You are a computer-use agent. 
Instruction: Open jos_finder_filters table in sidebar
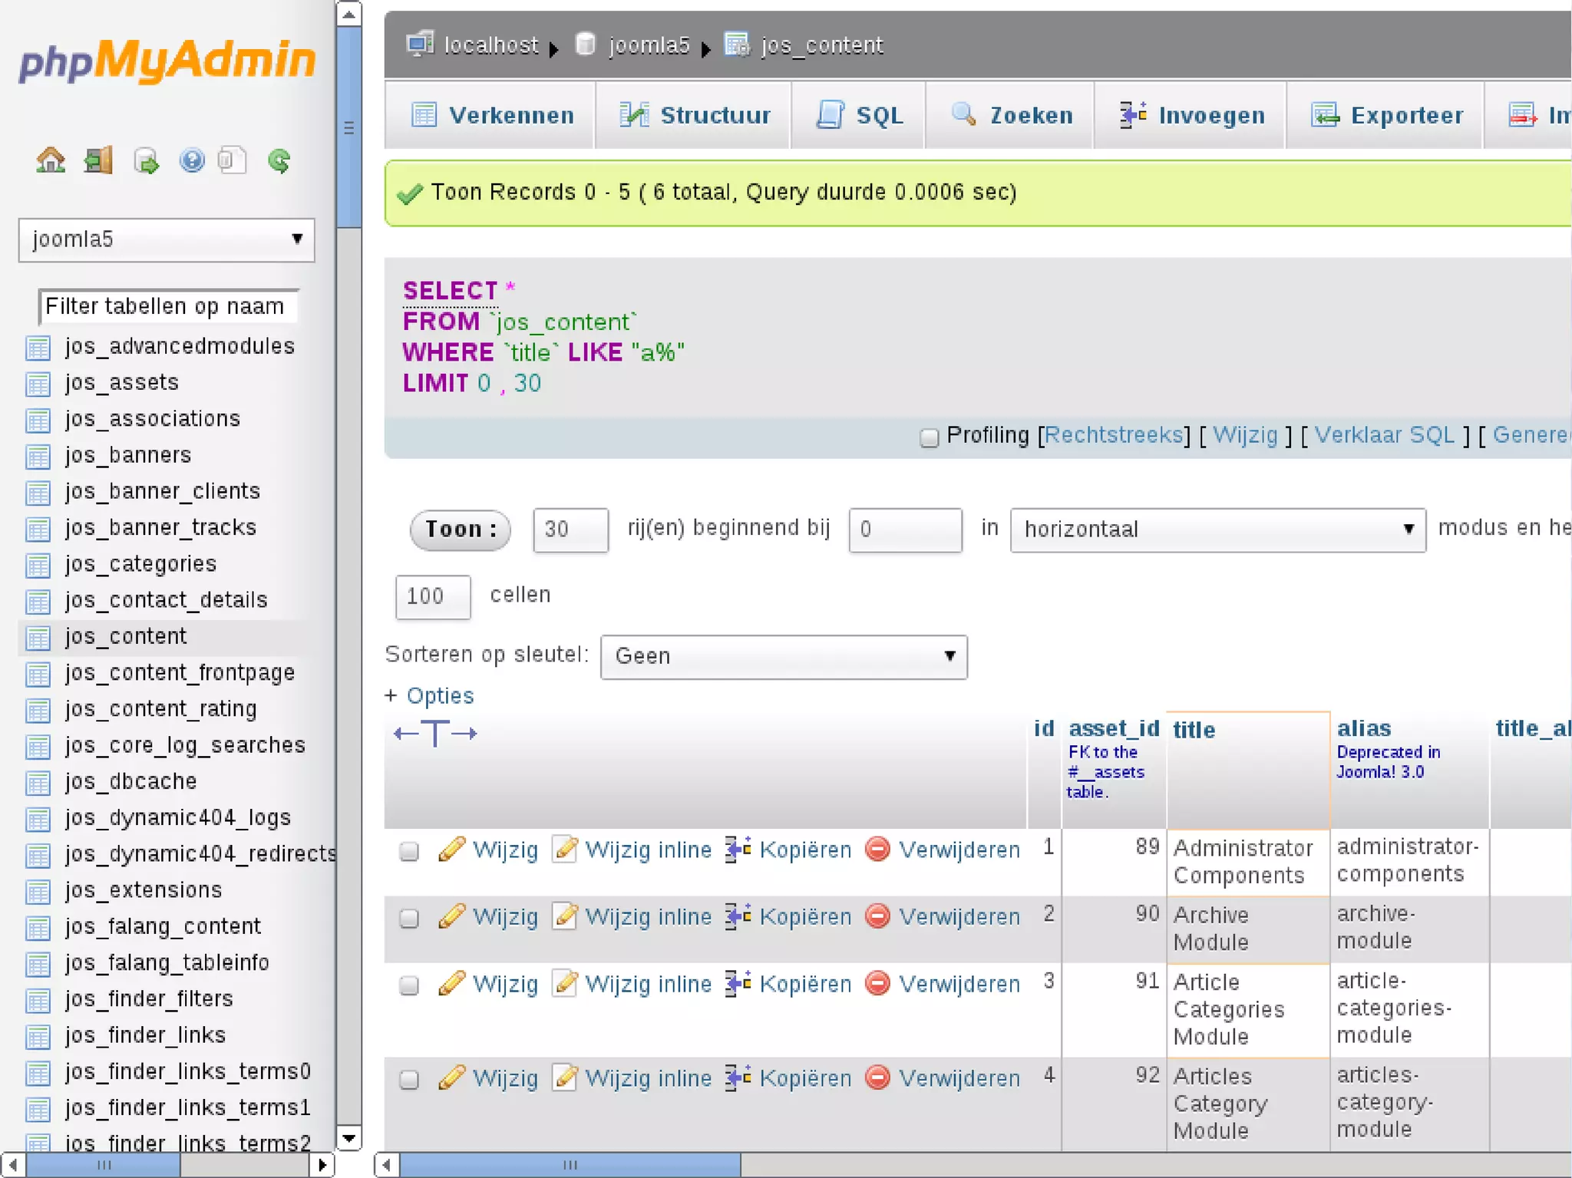coord(149,999)
